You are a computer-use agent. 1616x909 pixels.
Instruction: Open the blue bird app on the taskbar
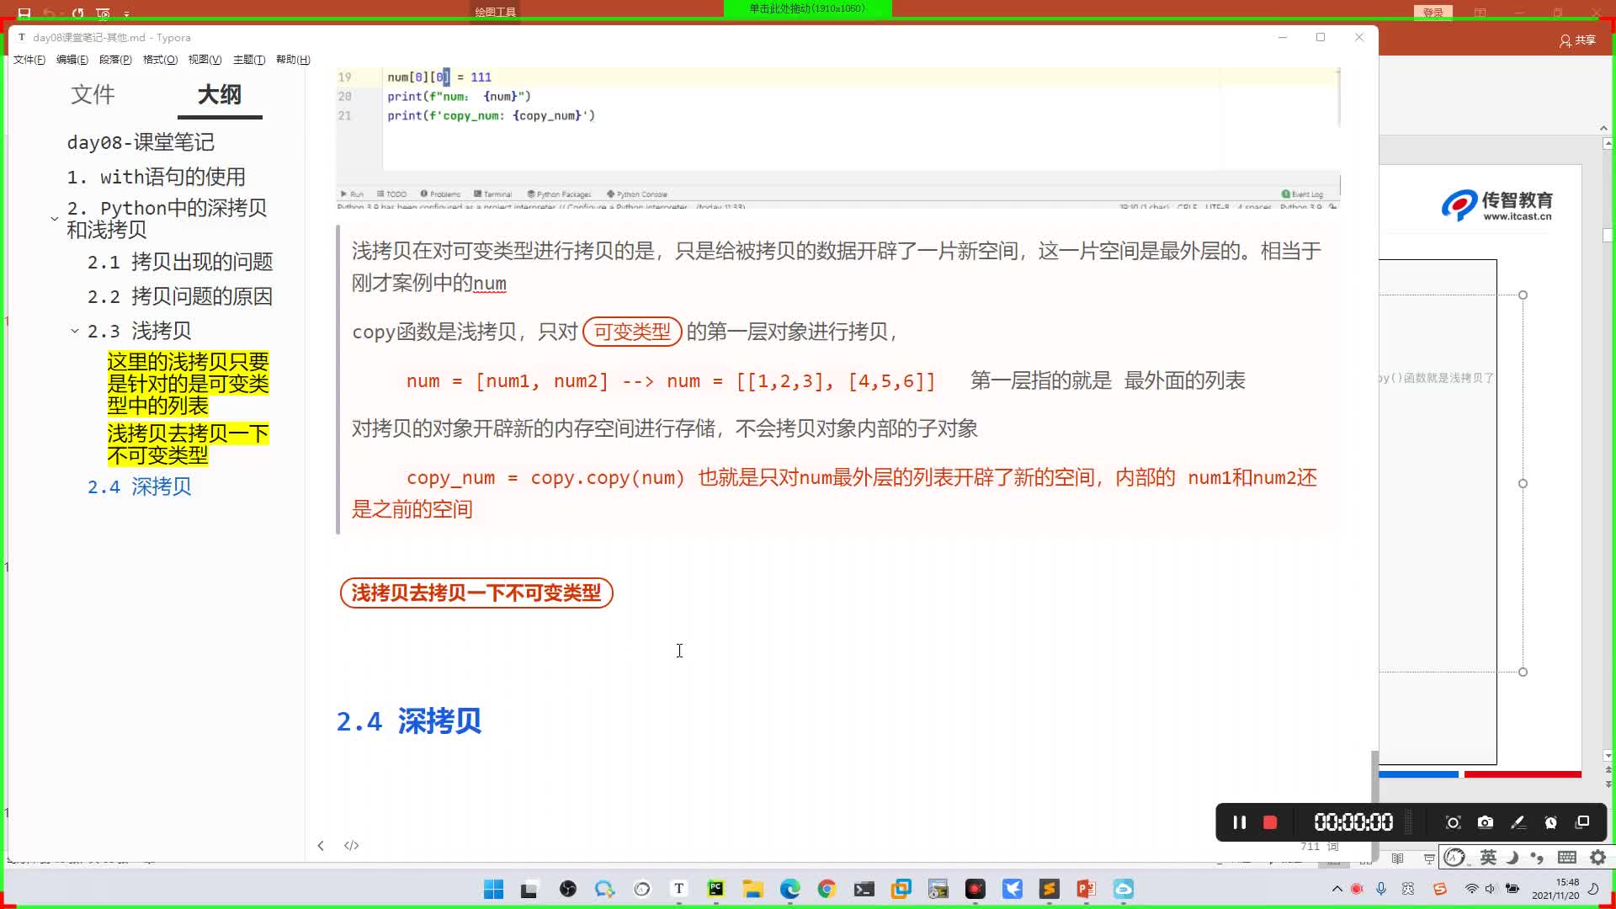pyautogui.click(x=1013, y=889)
